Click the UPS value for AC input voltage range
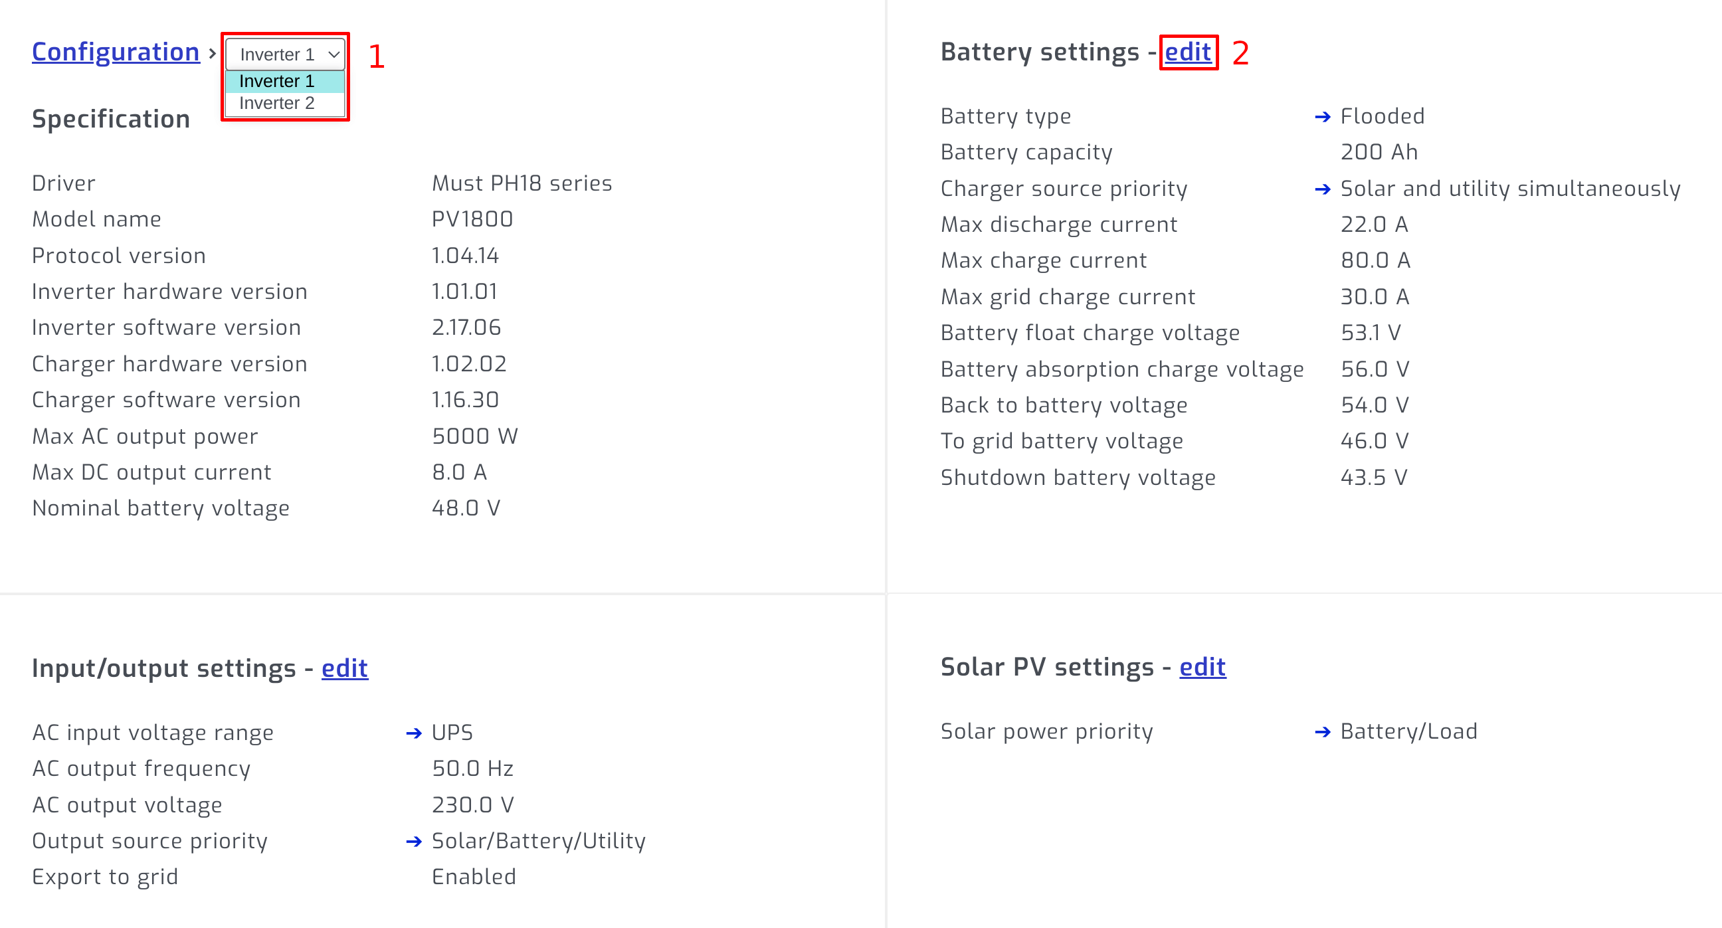Screen dimensions: 1722x928 click(452, 733)
